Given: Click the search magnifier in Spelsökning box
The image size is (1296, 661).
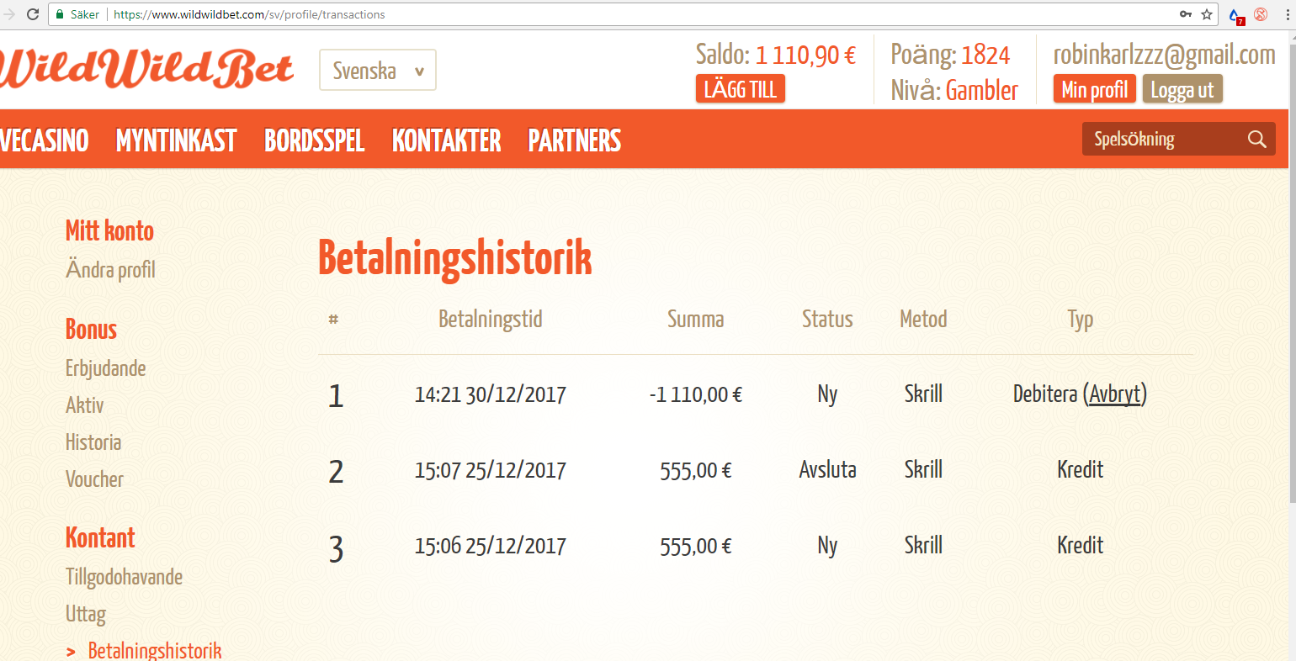Looking at the screenshot, I should tap(1257, 139).
